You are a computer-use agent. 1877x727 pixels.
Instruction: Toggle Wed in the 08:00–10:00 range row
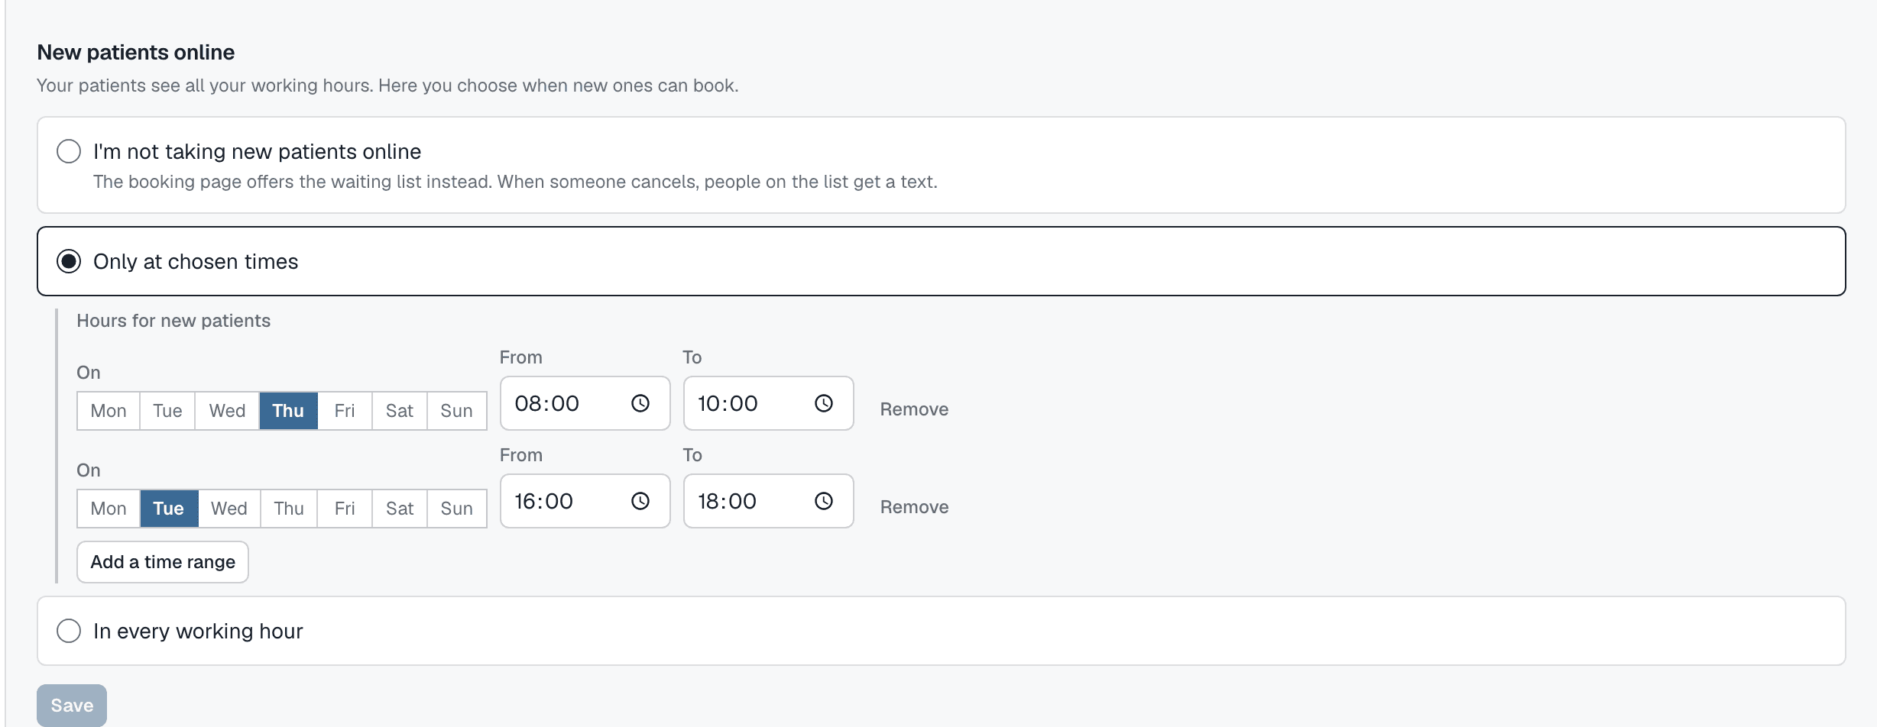click(227, 411)
